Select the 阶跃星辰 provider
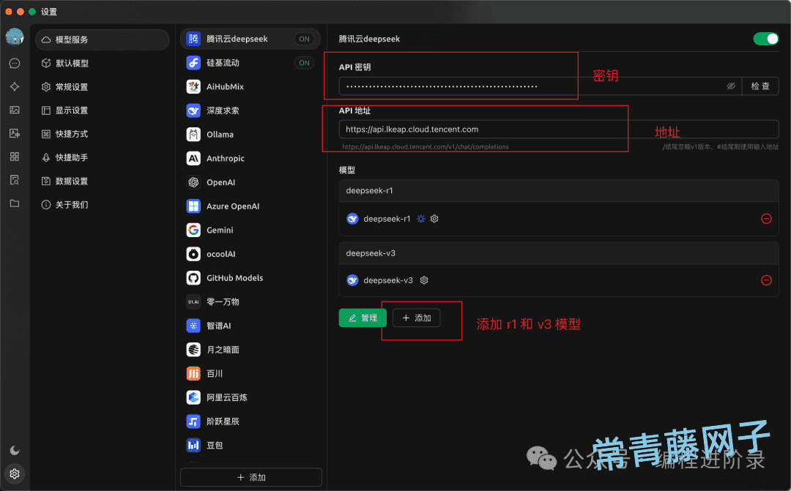791x491 pixels. pyautogui.click(x=250, y=421)
